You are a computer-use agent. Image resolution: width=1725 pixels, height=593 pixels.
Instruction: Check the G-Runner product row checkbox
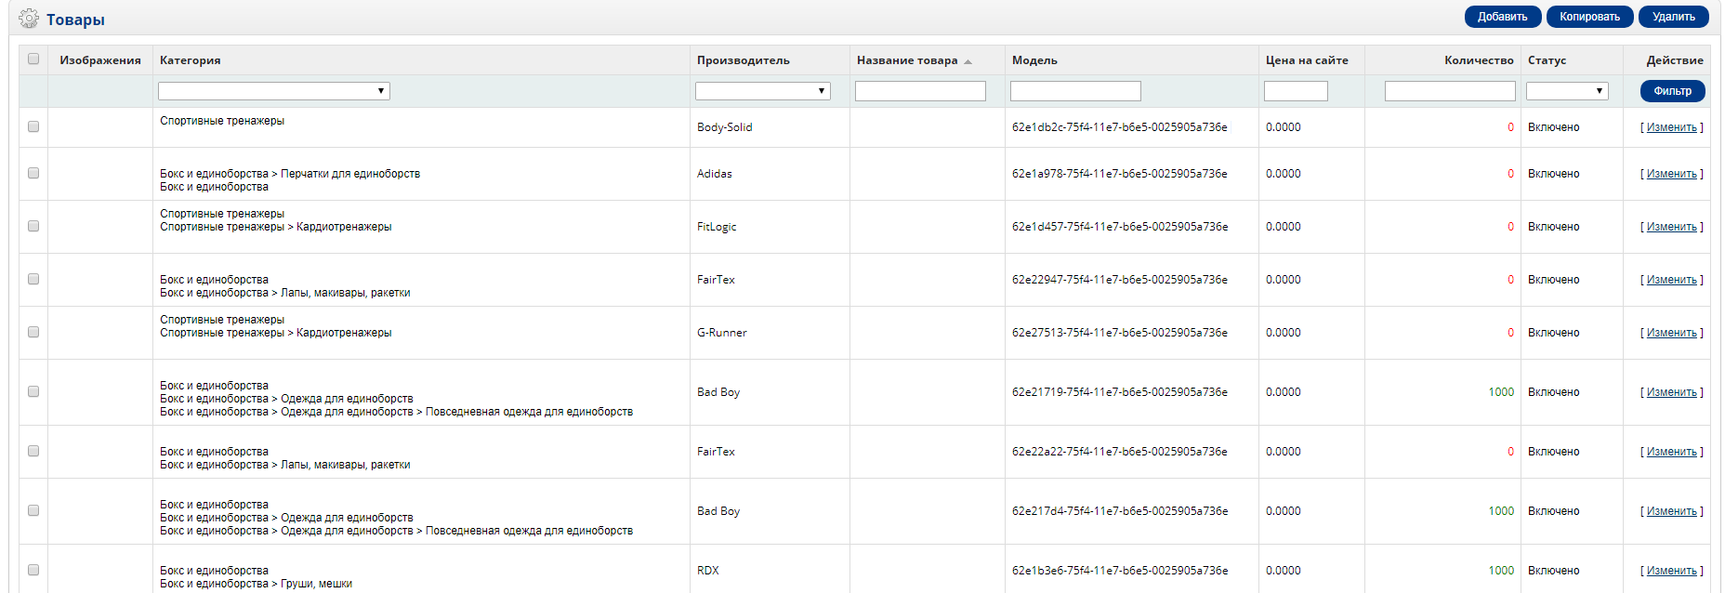pos(33,332)
